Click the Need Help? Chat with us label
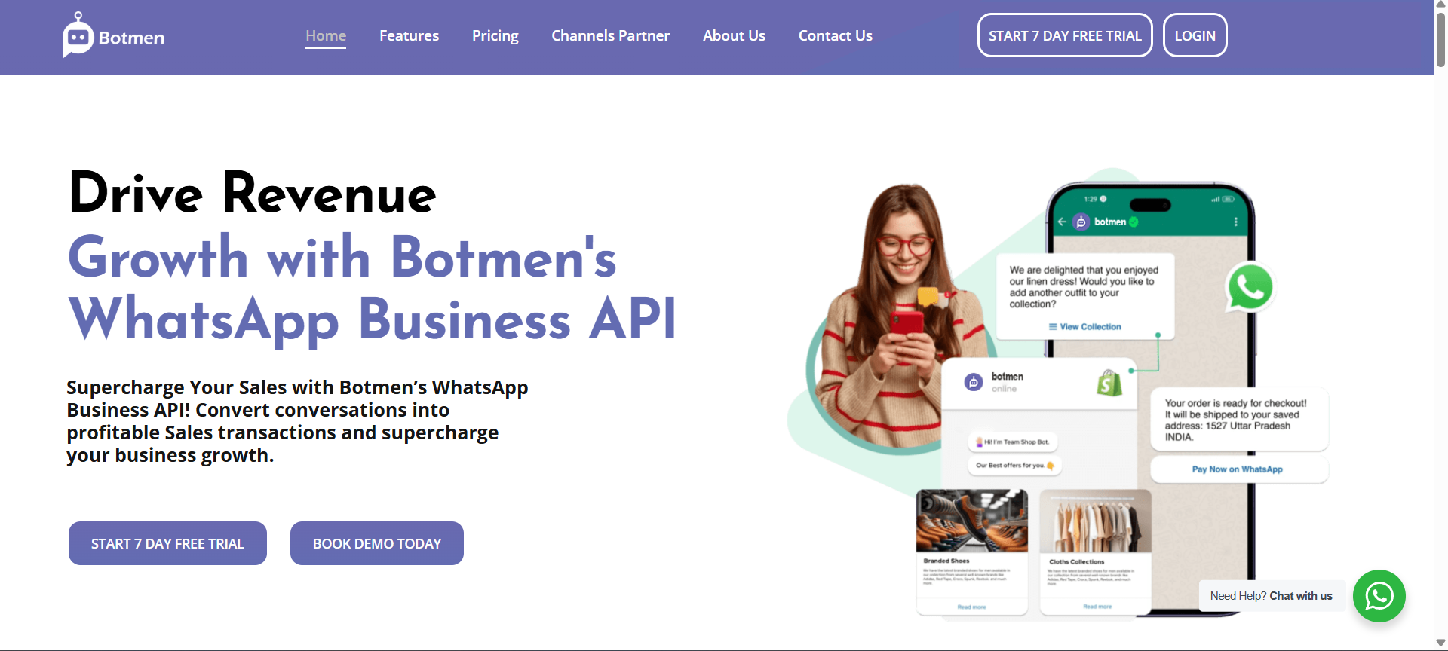The height and width of the screenshot is (651, 1448). click(x=1271, y=596)
